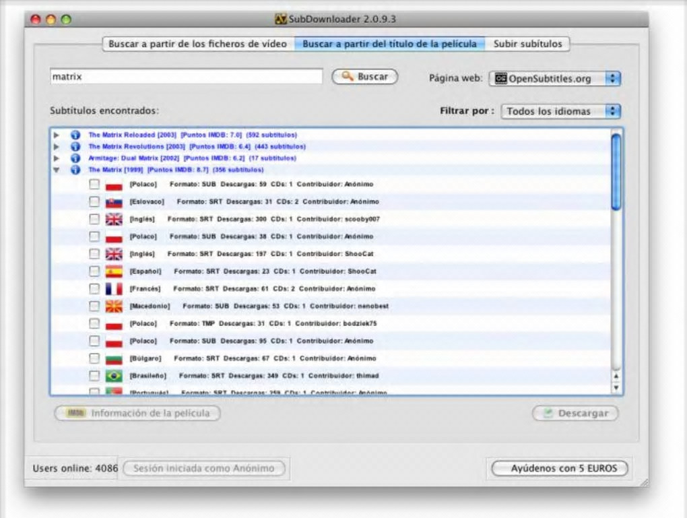
Task: Open Todos los idiomas filter dropdown
Action: tap(561, 111)
